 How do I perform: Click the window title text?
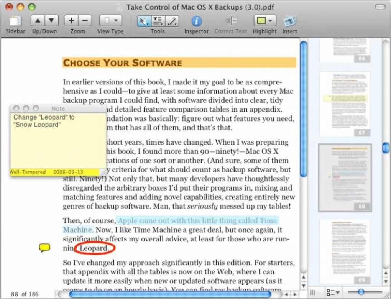click(x=200, y=7)
